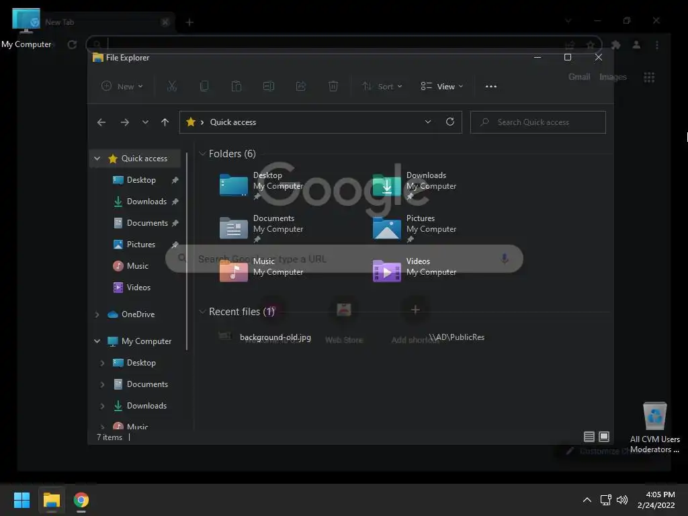Screen dimensions: 688x516
Task: Click File Explorer in the taskbar
Action: 51,500
